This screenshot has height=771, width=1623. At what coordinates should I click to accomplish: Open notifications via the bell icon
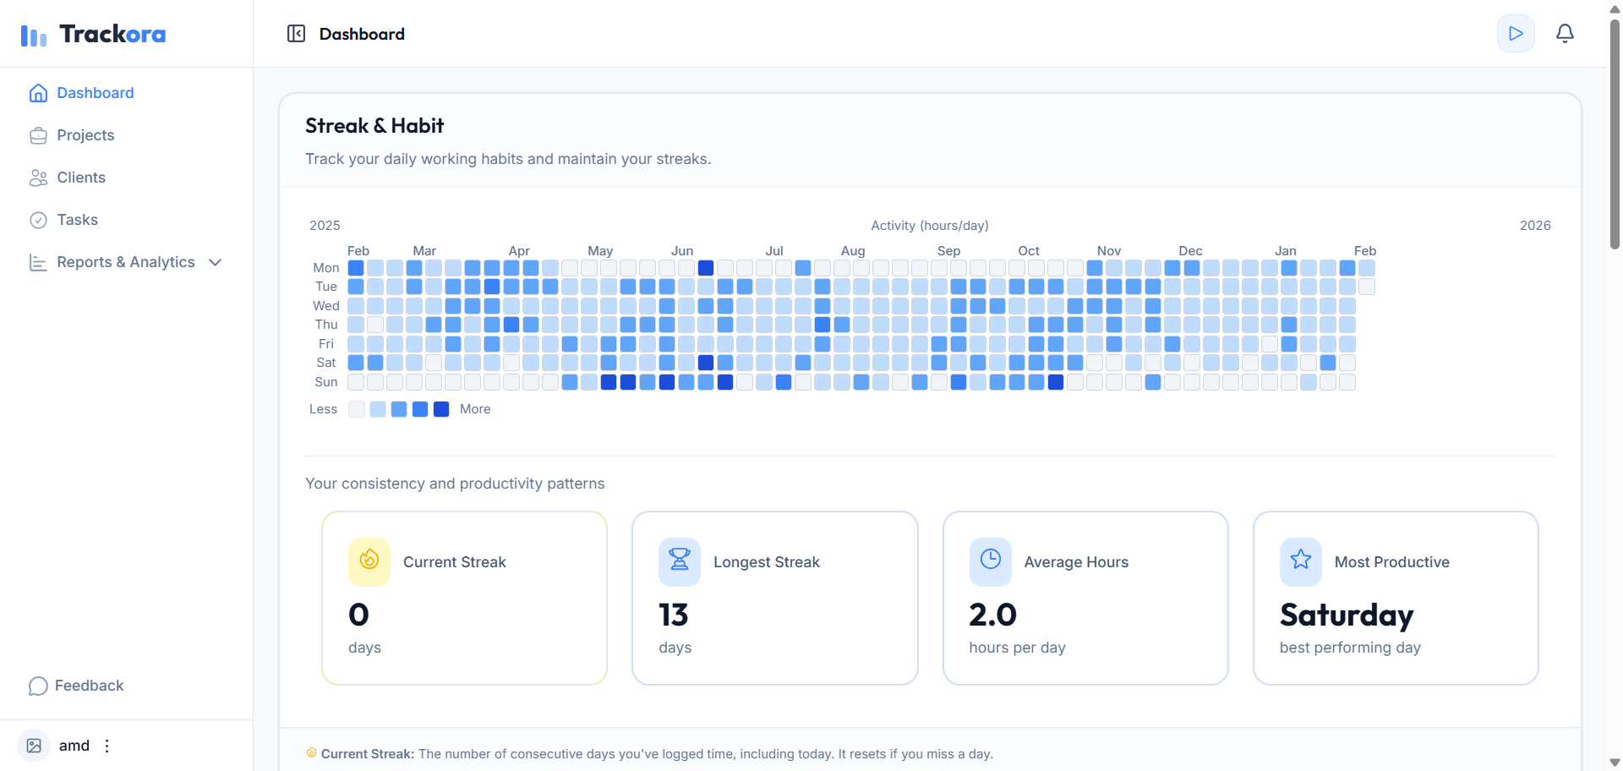click(1565, 33)
